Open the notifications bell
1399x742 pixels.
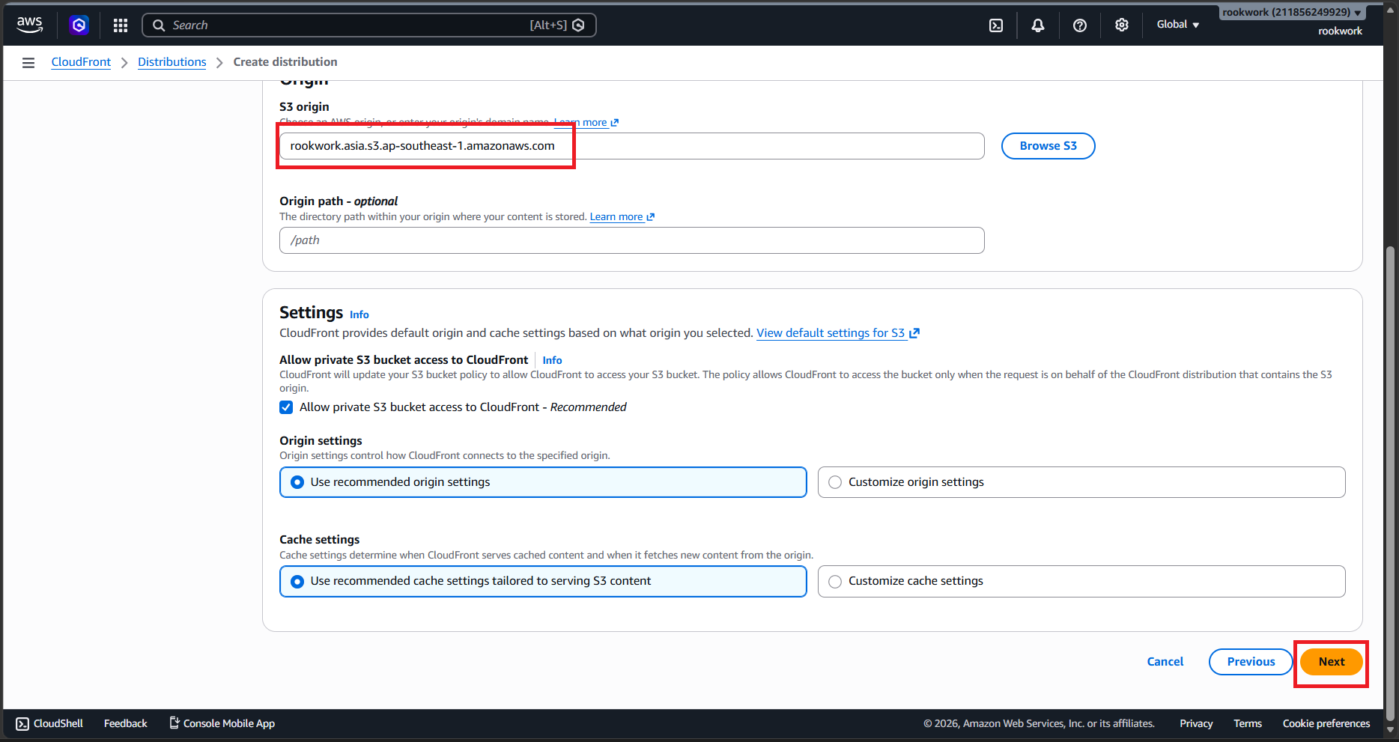coord(1038,25)
